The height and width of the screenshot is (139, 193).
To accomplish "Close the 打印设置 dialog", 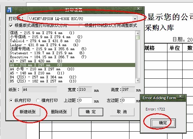I will pos(138,9).
